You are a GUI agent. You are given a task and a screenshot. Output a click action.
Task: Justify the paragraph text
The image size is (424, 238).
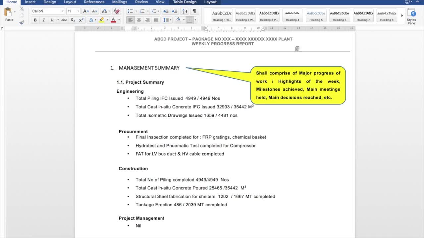pos(156,20)
